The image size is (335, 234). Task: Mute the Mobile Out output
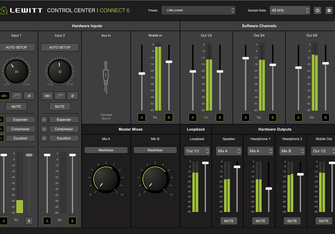pos(324,221)
